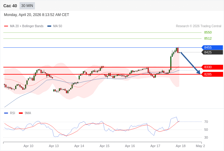Select the dark 8425 current price tag
Screen dimensions: 224x151
click(212, 52)
